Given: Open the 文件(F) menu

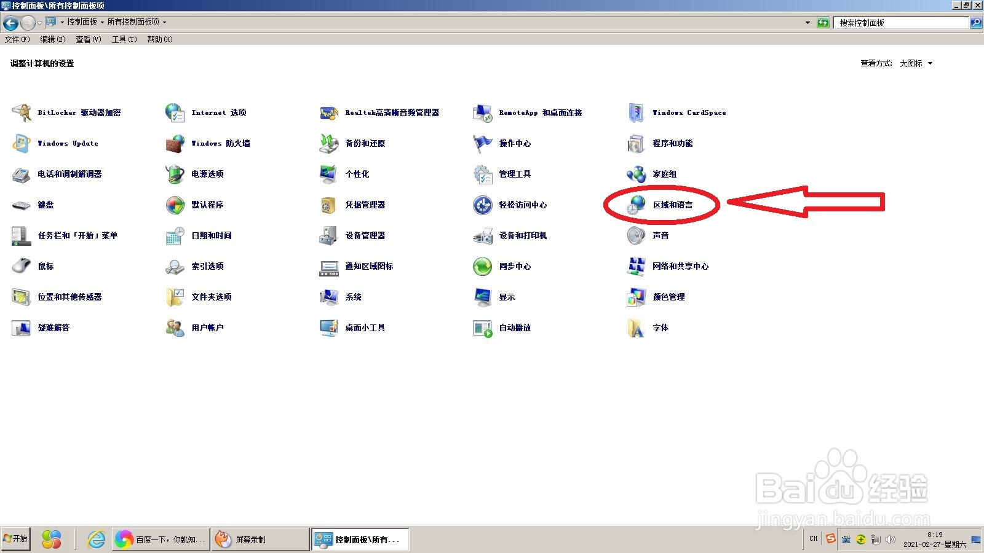Looking at the screenshot, I should 17,39.
